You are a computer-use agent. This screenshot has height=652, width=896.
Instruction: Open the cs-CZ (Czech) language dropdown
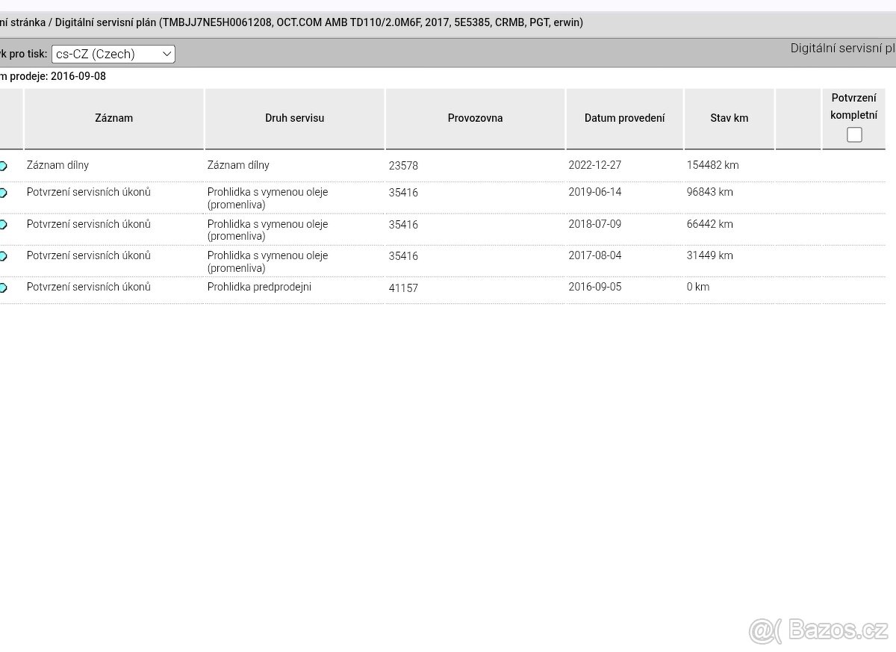(x=113, y=54)
